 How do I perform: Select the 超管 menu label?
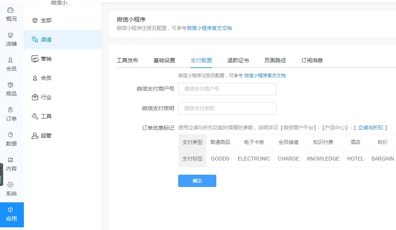(x=46, y=136)
